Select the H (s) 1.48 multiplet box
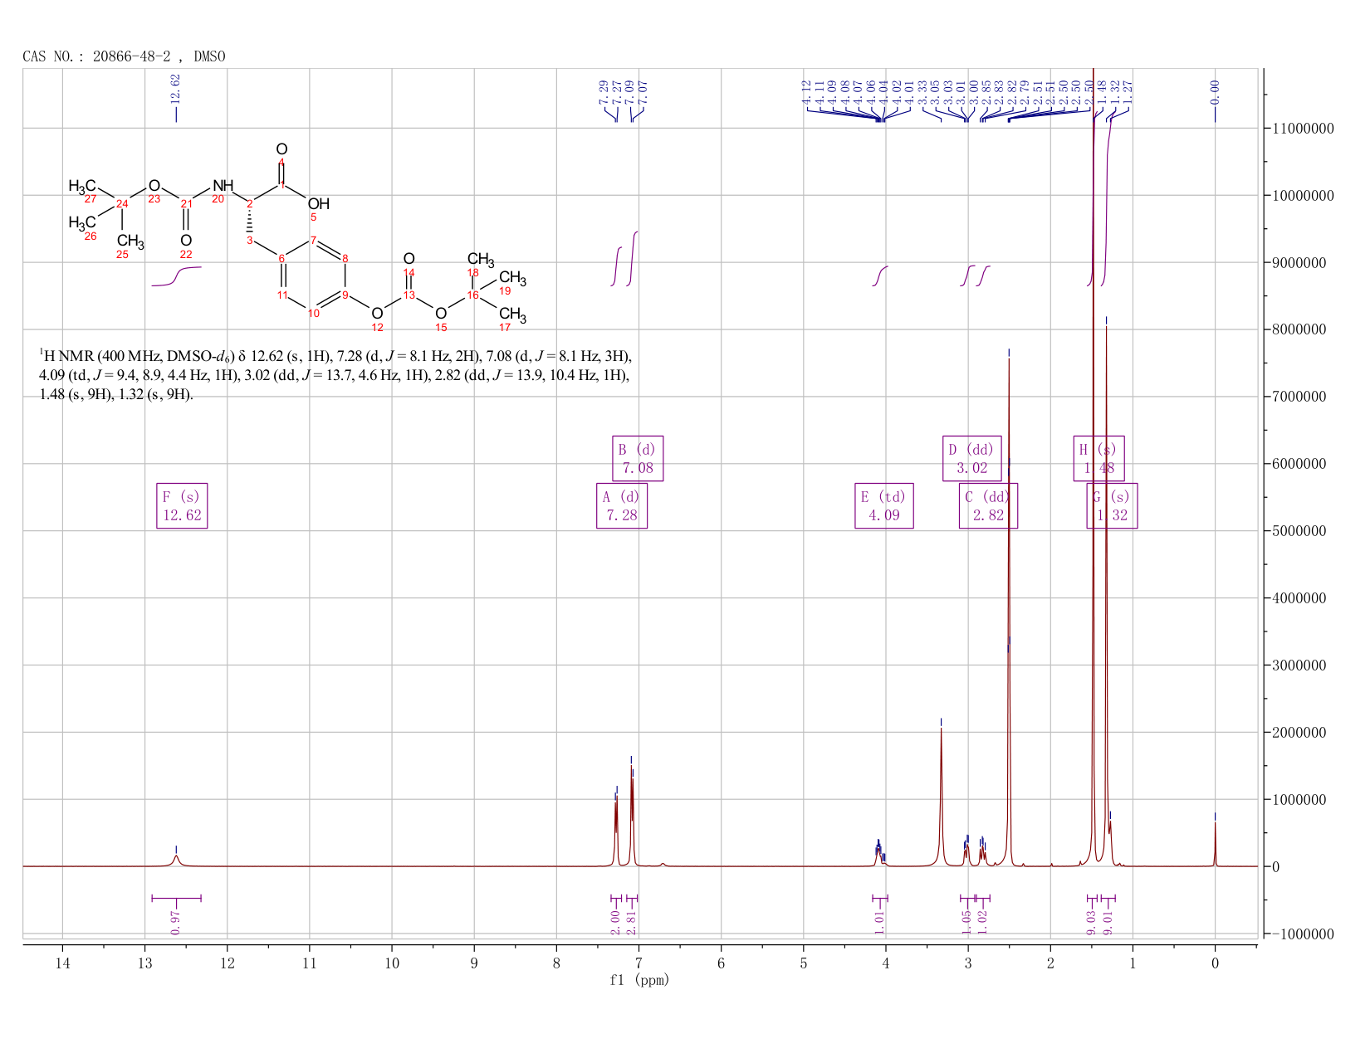Image resolution: width=1370 pixels, height=1058 pixels. tap(1098, 458)
